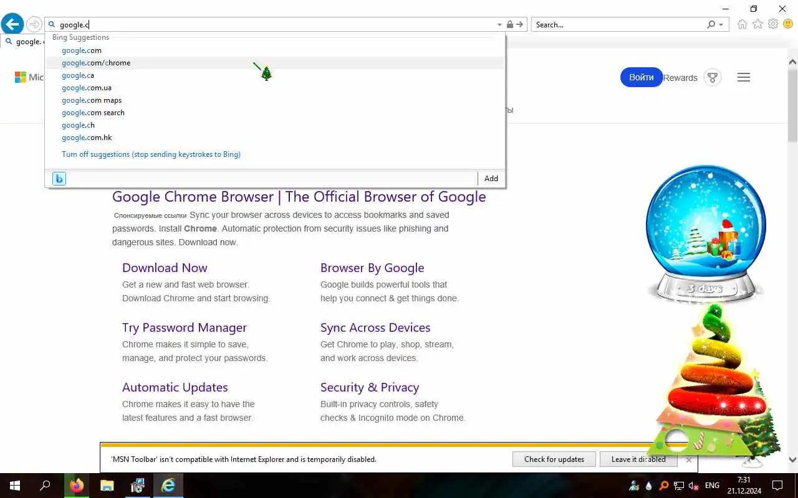Click the blue Войти sign-in button
Screen dimensions: 798x498
(x=641, y=77)
